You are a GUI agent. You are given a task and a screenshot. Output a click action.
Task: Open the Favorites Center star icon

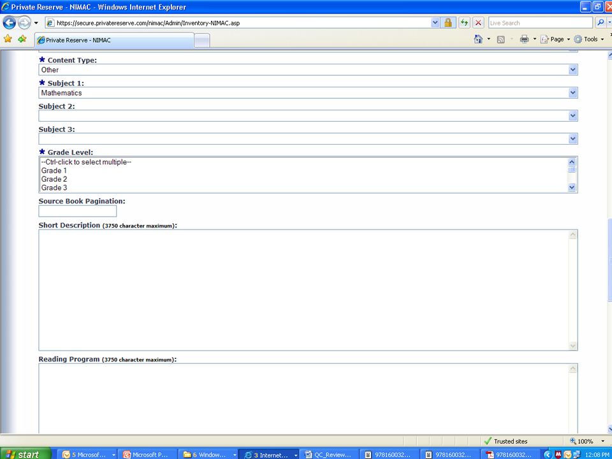click(8, 39)
